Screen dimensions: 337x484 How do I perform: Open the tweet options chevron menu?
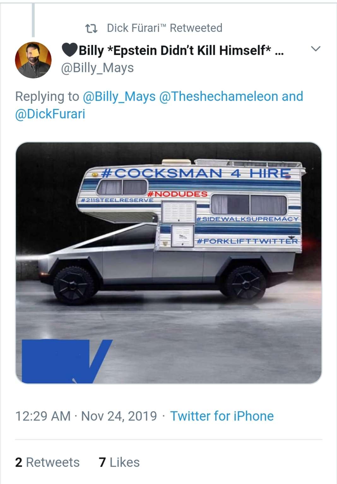(x=316, y=49)
